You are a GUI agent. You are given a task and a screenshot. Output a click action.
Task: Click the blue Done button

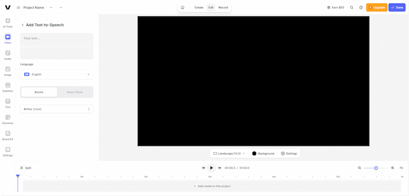(397, 8)
